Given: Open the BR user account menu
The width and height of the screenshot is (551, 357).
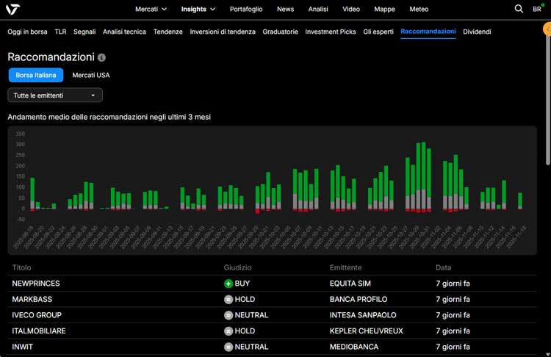Looking at the screenshot, I should point(537,10).
